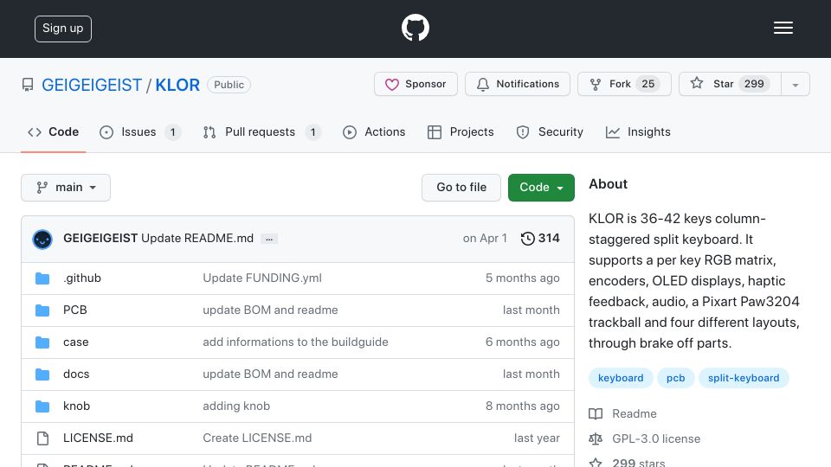This screenshot has height=467, width=831.
Task: Click the star count badge 299
Action: pyautogui.click(x=754, y=84)
